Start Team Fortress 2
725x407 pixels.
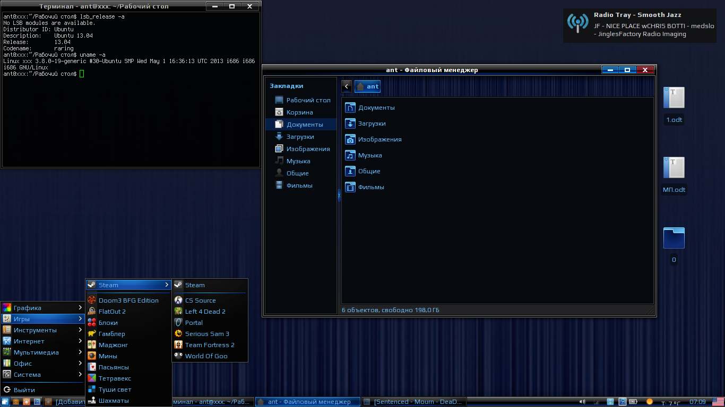(210, 345)
